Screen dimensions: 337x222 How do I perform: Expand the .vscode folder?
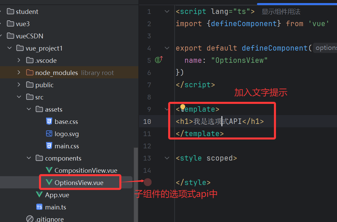pos(19,60)
